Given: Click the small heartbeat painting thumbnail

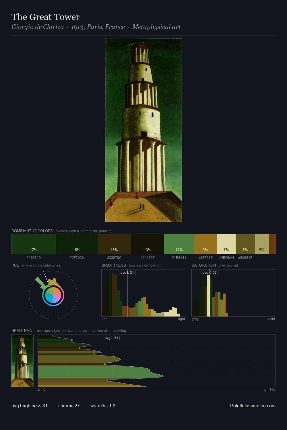Looking at the screenshot, I should coord(22,361).
